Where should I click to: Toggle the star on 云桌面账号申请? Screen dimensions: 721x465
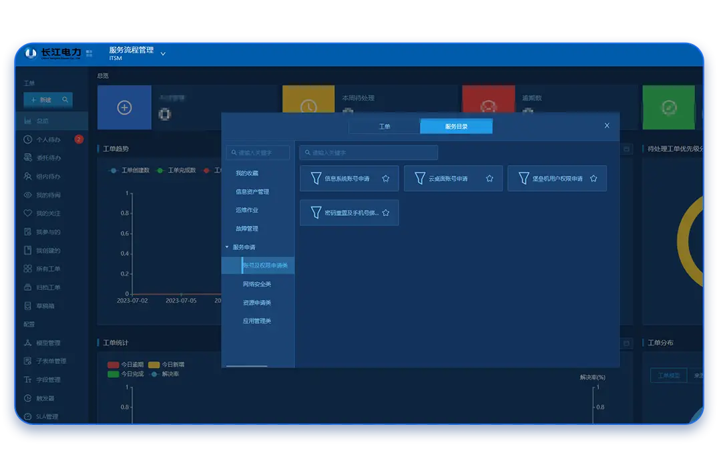[x=489, y=178]
